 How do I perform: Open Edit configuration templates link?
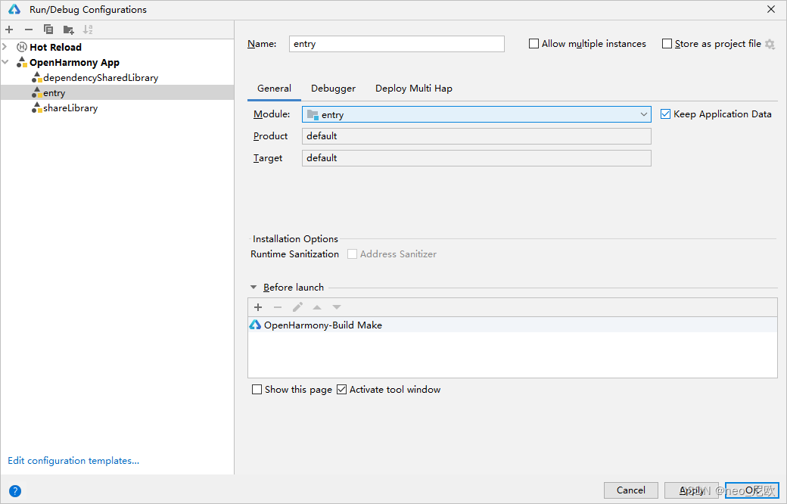click(73, 460)
